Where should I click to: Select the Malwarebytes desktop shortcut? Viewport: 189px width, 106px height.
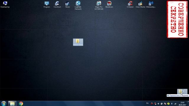click(x=151, y=4)
